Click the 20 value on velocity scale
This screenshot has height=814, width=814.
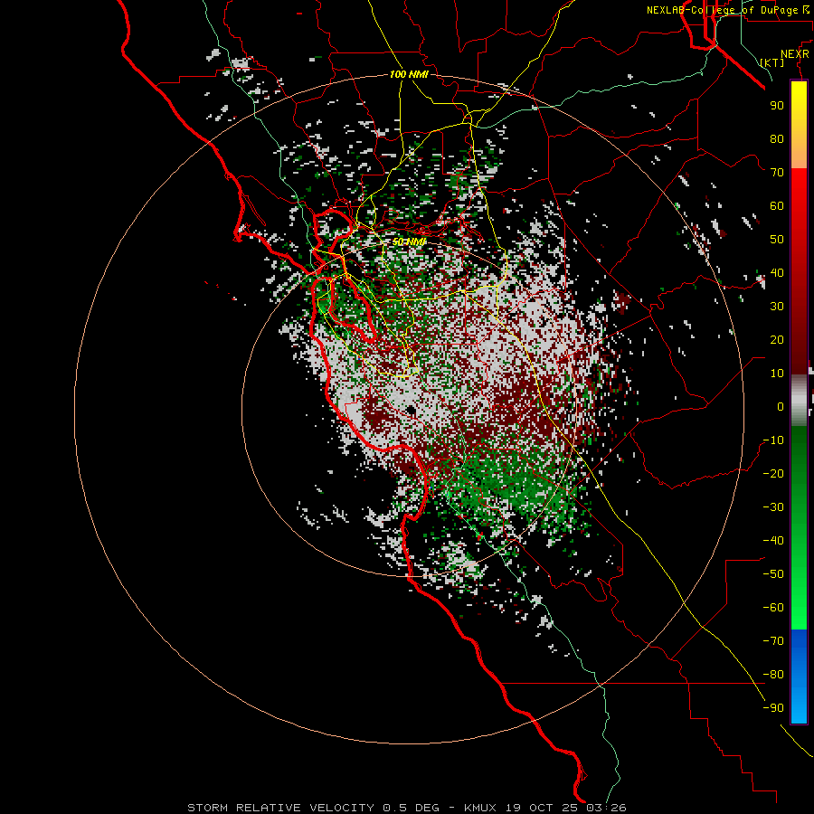[x=777, y=339]
